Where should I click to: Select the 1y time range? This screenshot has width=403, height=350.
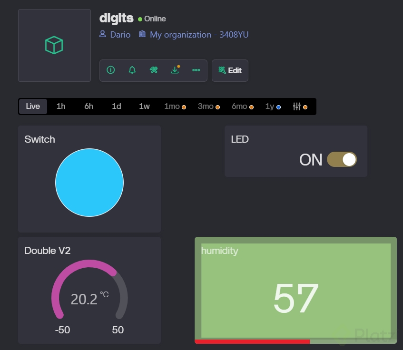(273, 107)
